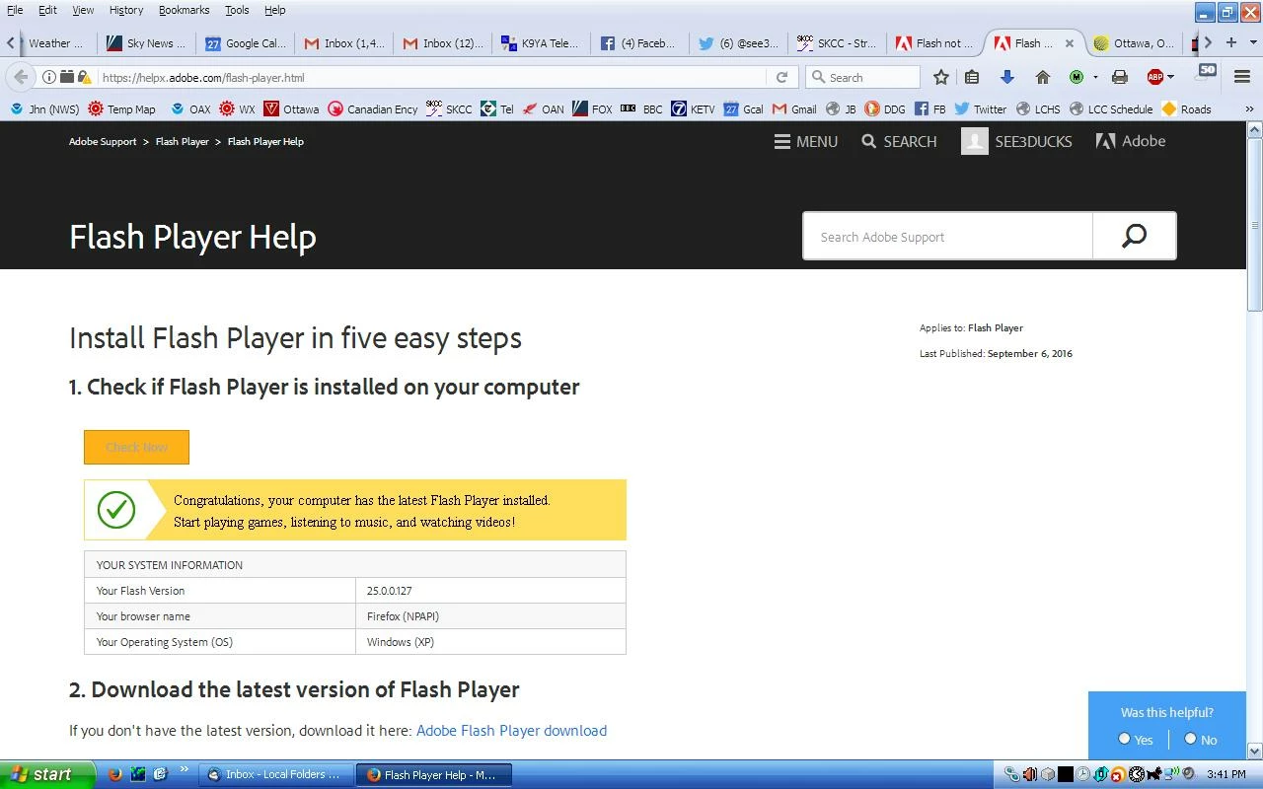The height and width of the screenshot is (789, 1263).
Task: Switch to Inbox - Local Folders taskbar window
Action: point(275,774)
